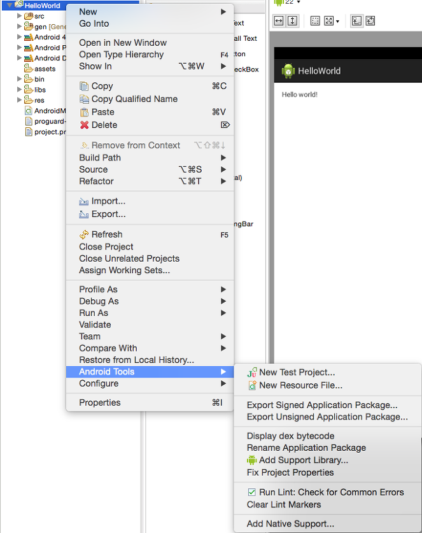Click the Copy Qualified Name icon
This screenshot has height=533, width=422.
click(83, 99)
